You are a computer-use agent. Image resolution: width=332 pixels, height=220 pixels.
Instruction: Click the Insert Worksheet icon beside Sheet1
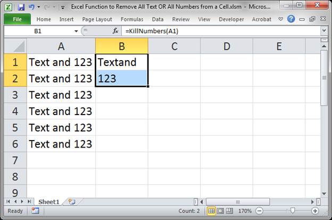click(71, 202)
